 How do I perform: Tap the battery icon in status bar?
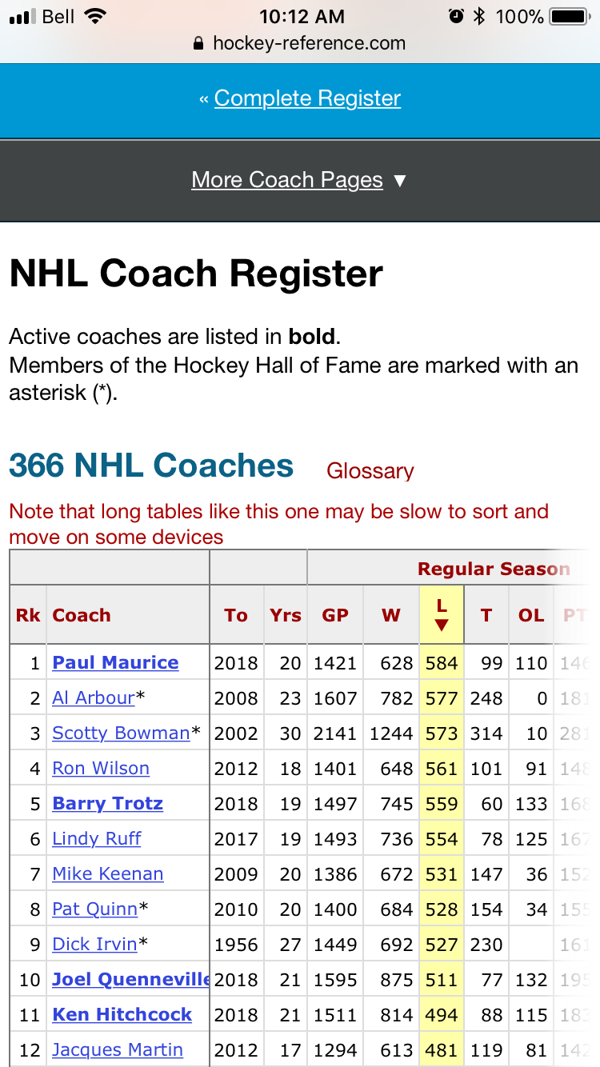coord(570,16)
